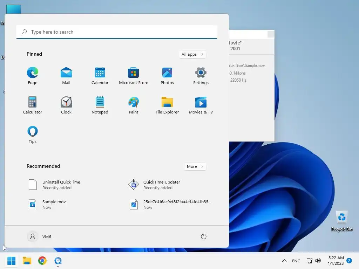
Task: Open the Movies & TV app
Action: pos(201,105)
